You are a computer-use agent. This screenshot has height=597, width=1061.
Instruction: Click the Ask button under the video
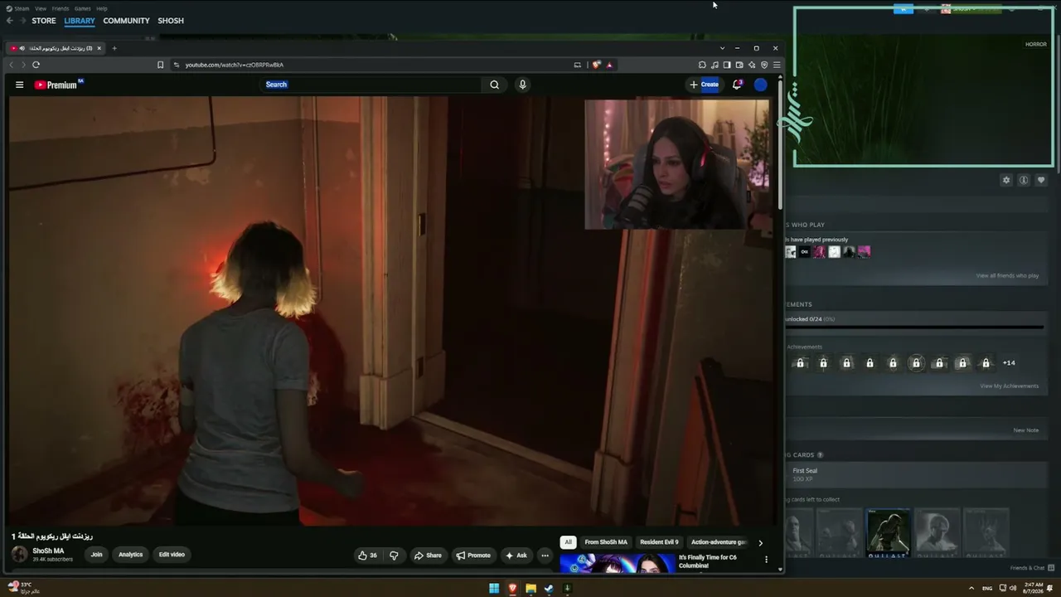pyautogui.click(x=516, y=556)
